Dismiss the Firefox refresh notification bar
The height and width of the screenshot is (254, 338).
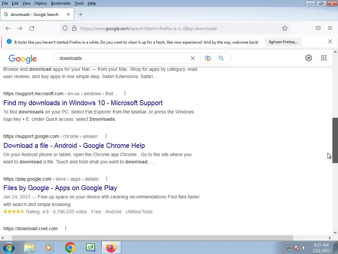330,41
